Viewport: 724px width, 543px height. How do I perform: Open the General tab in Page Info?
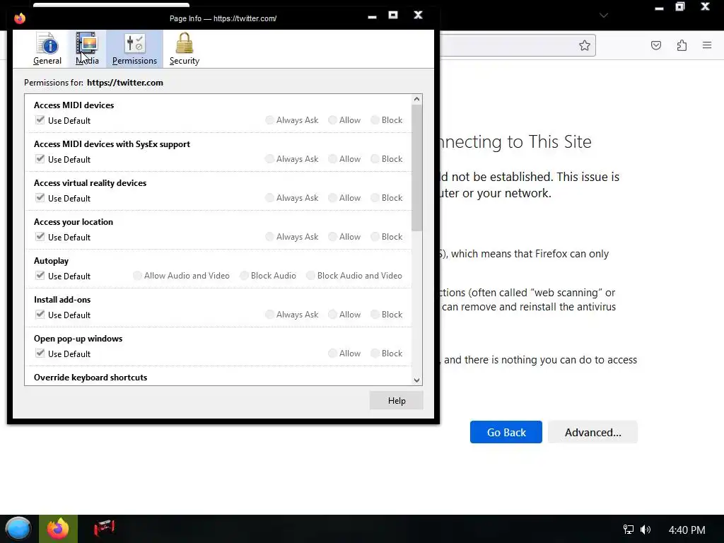(x=47, y=49)
